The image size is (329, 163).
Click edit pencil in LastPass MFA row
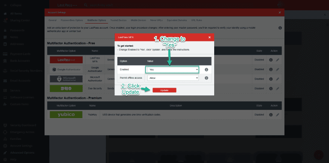pos(278,60)
